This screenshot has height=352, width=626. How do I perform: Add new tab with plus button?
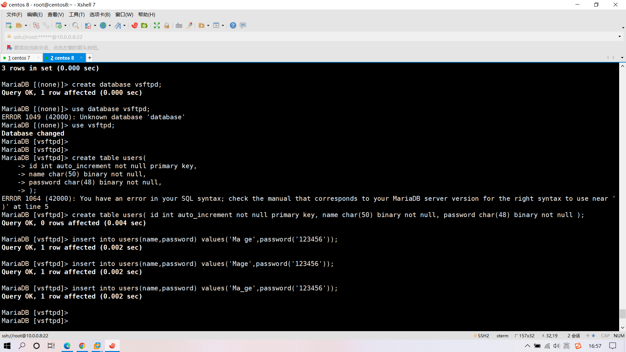(x=90, y=58)
